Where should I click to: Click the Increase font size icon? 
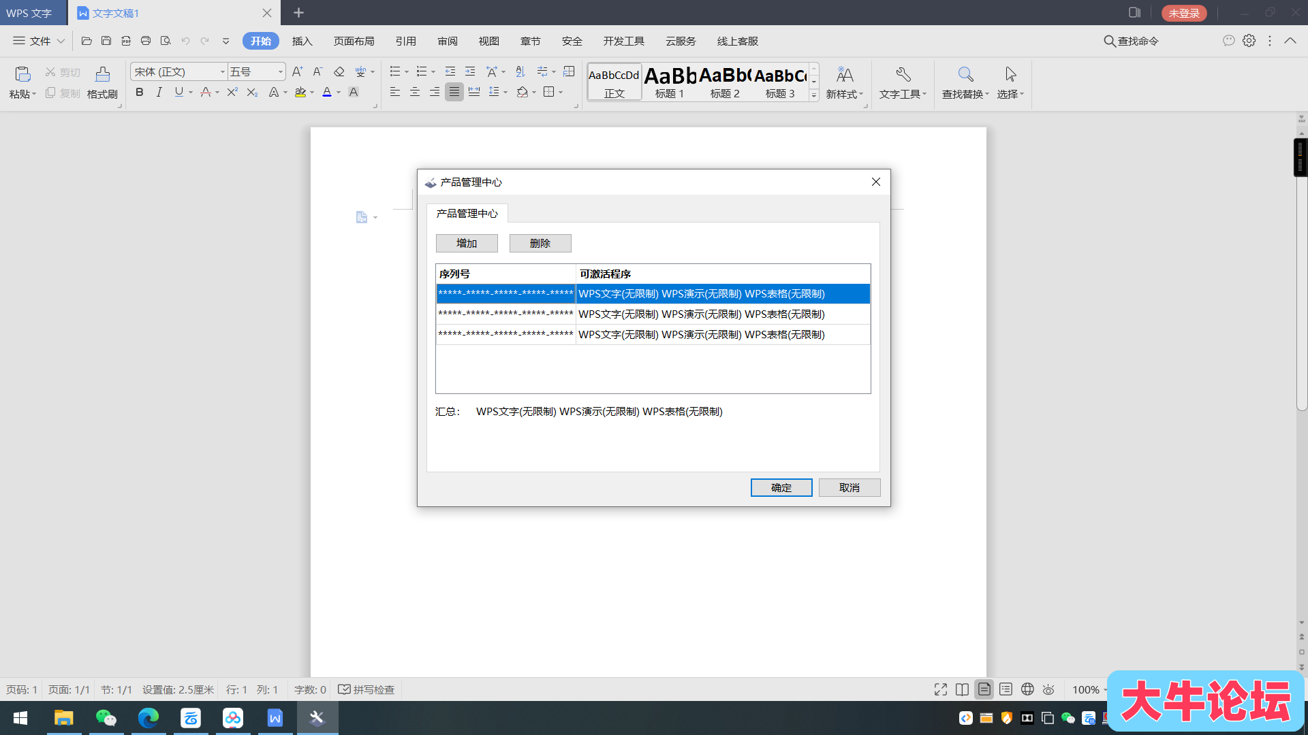[297, 71]
